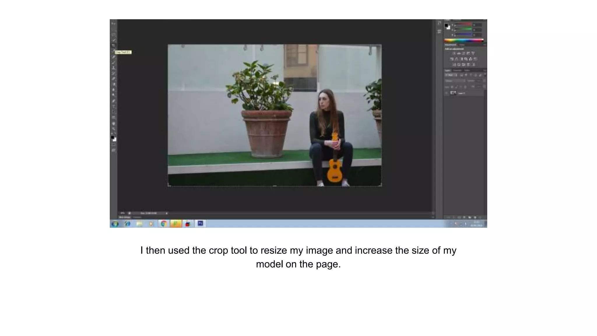Viewport: 597px width, 336px height.
Task: Select the Crop tool in toolbar
Action: 113,45
